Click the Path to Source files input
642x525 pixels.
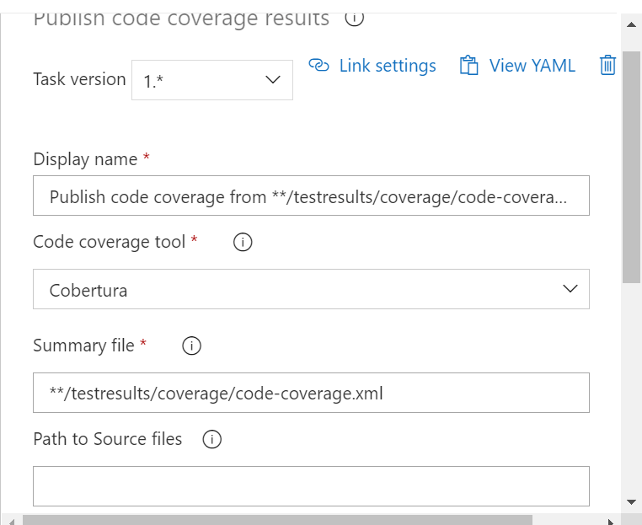pos(311,486)
